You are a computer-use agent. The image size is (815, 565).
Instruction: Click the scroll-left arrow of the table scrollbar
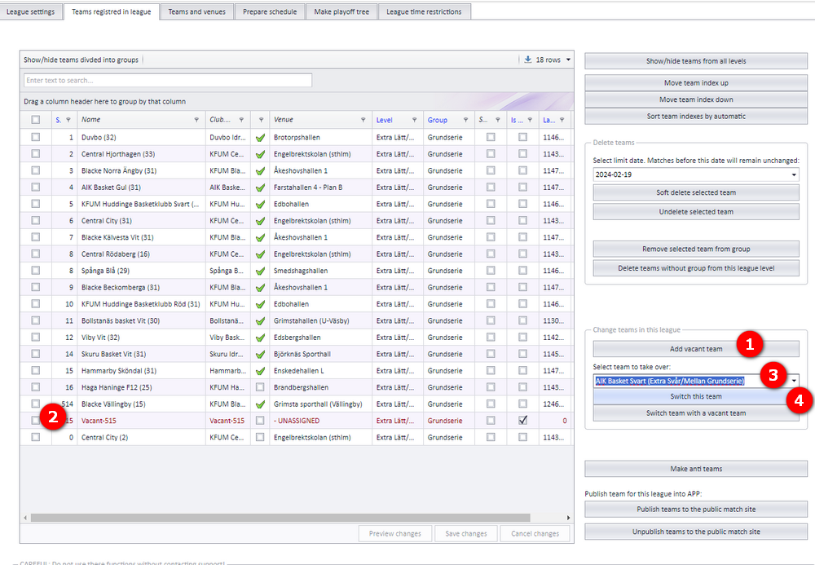25,518
